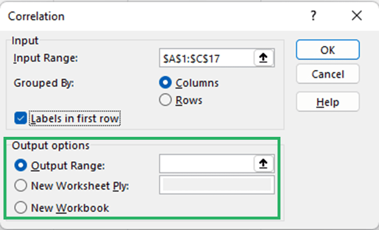
Task: Choose the New Worksheet Ply radio button
Action: (x=20, y=186)
